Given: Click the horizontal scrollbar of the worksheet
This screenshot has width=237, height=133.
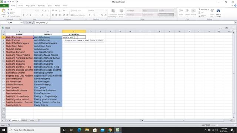Looking at the screenshot, I should 184,120.
